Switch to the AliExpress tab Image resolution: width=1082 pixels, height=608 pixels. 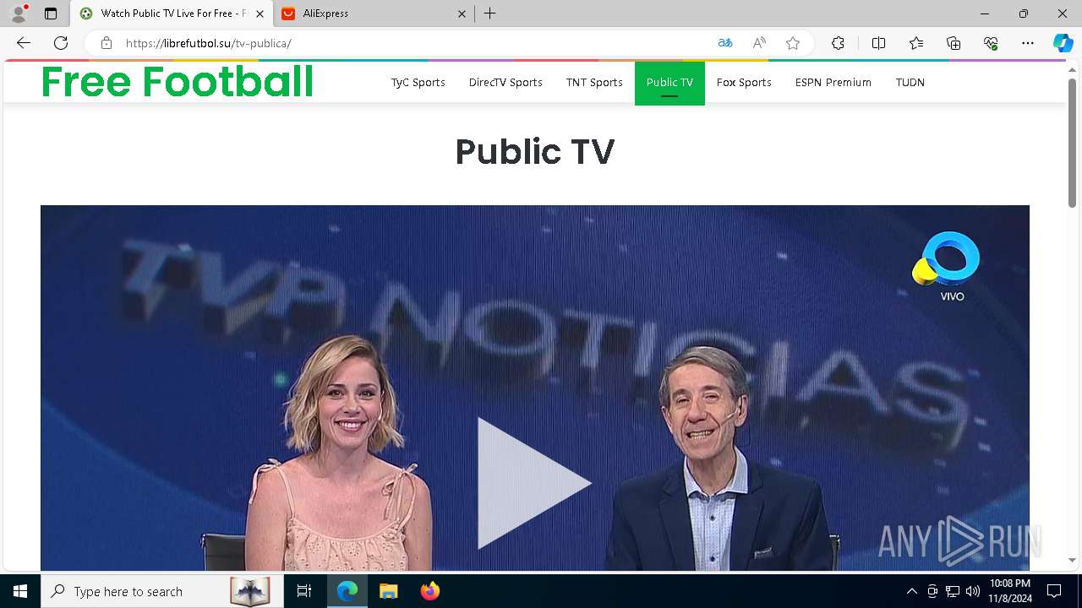click(374, 14)
